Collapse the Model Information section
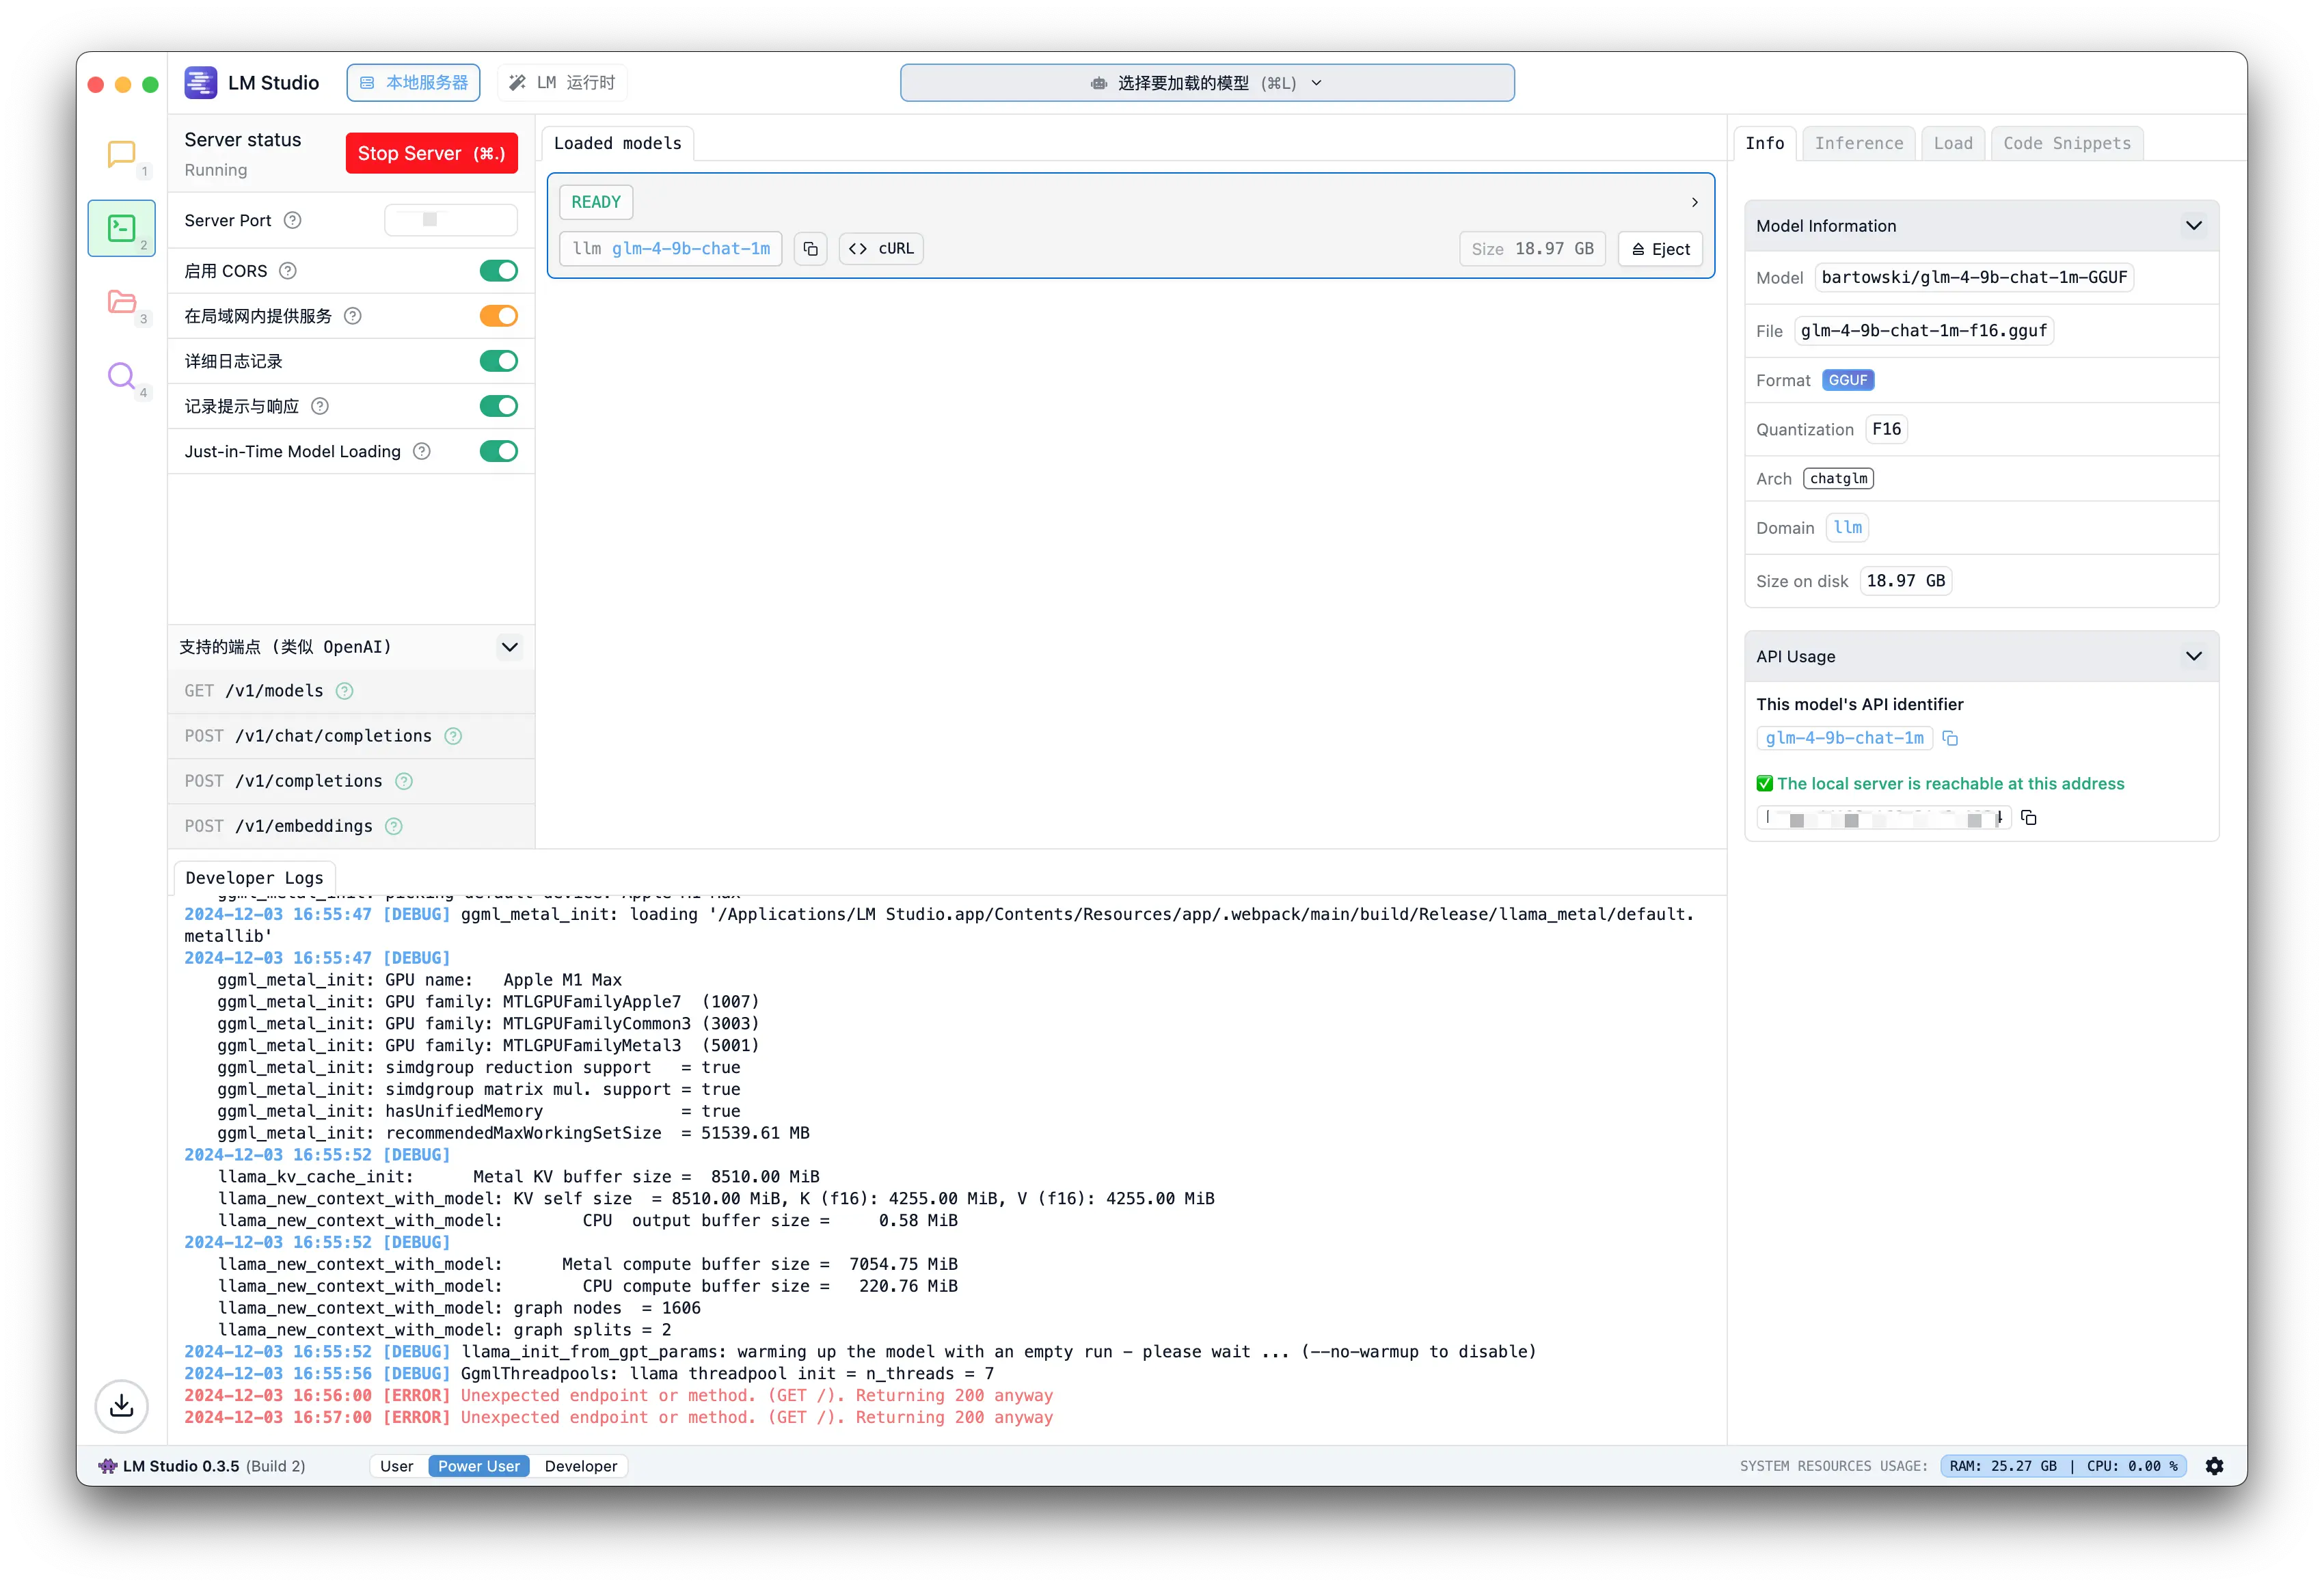This screenshot has width=2324, height=1587. [2193, 226]
